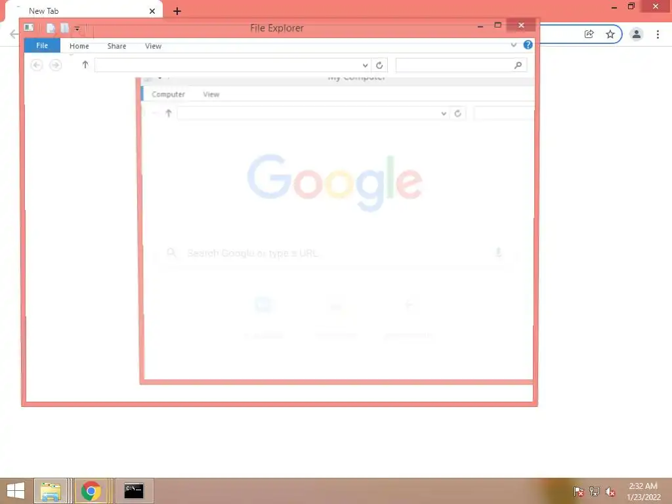The height and width of the screenshot is (504, 672).
Task: Open the Windows Start button
Action: click(x=16, y=491)
